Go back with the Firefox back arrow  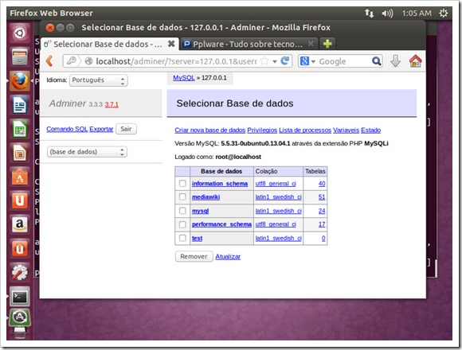point(49,61)
